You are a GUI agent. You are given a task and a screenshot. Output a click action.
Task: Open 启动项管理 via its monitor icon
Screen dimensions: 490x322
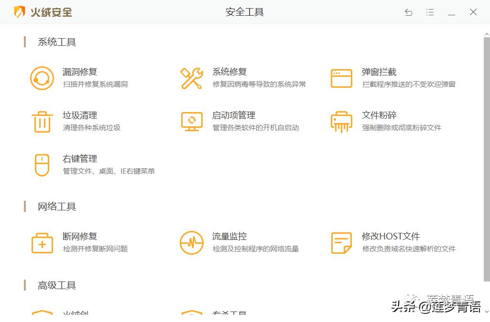tap(191, 121)
